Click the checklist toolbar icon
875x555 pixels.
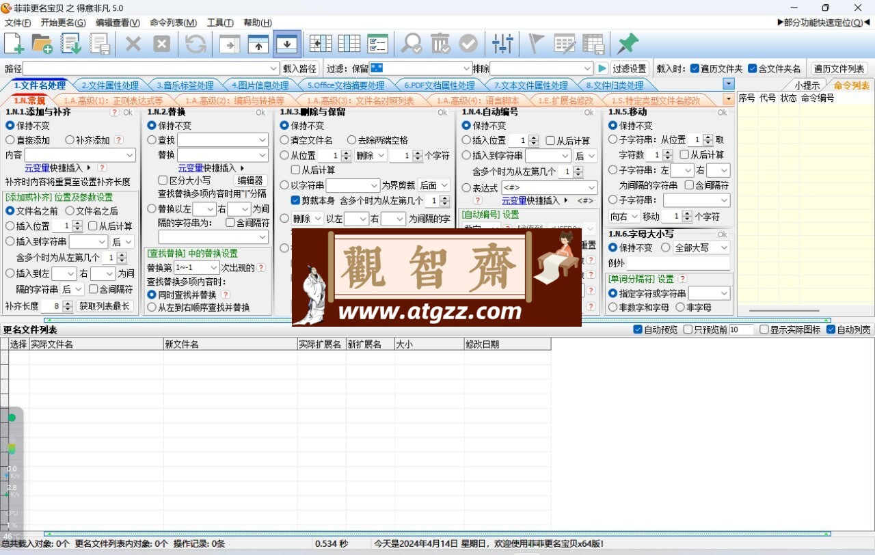point(377,44)
